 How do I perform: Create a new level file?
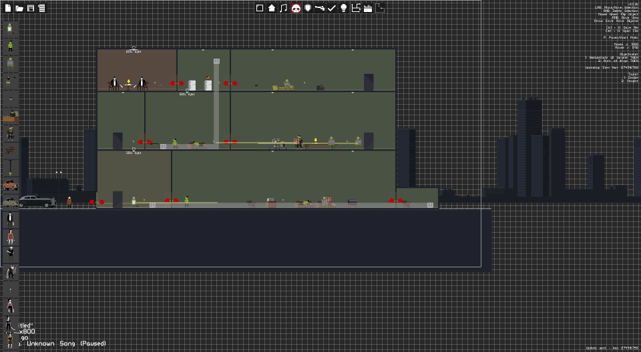[8, 8]
